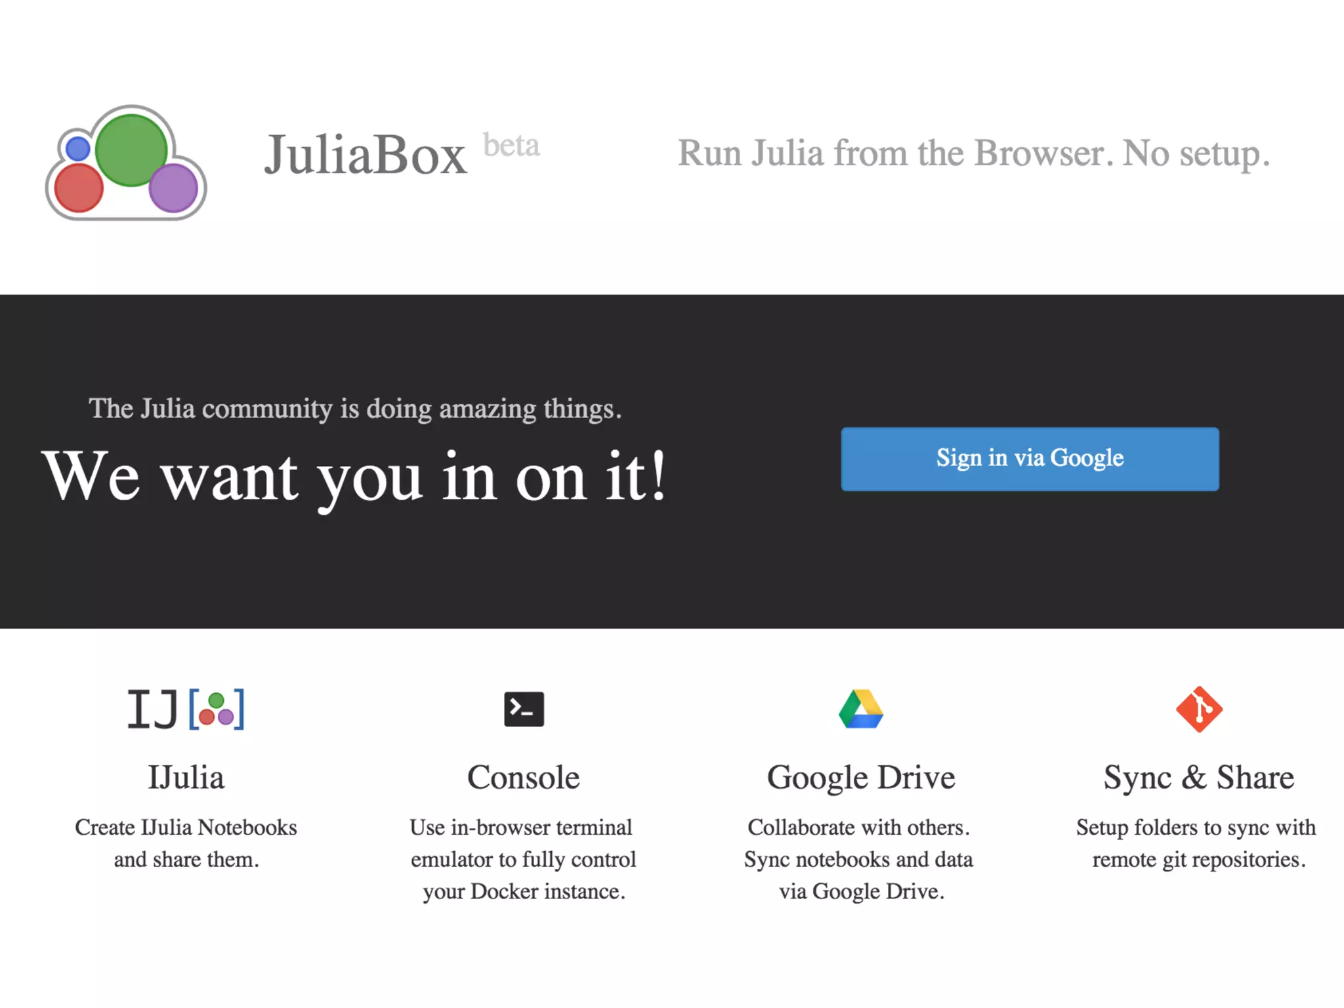The width and height of the screenshot is (1344, 1008).
Task: Click the purple circle in JuliaBox logo
Action: (x=173, y=188)
